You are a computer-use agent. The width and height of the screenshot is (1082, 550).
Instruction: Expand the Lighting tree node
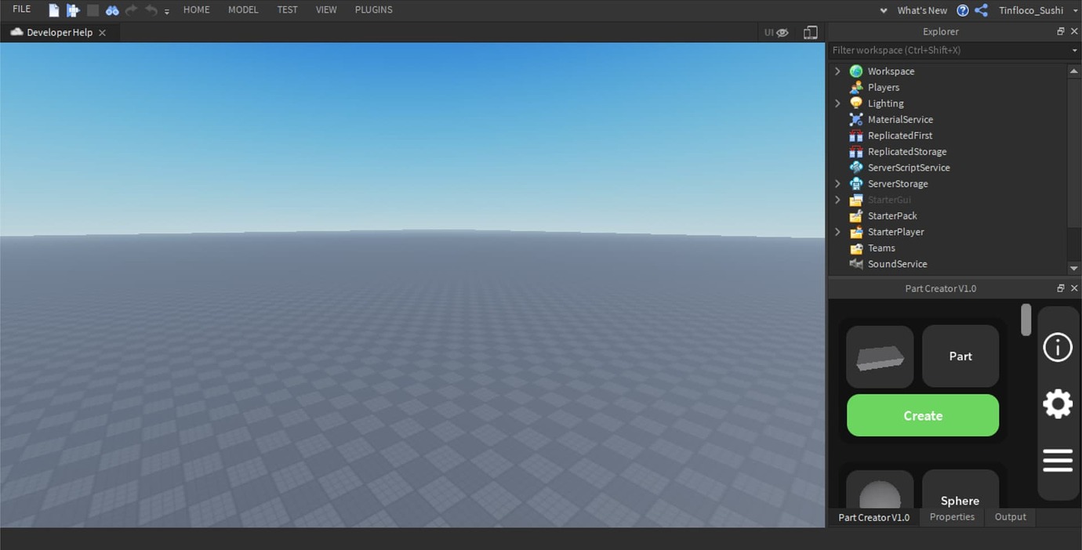coord(837,103)
